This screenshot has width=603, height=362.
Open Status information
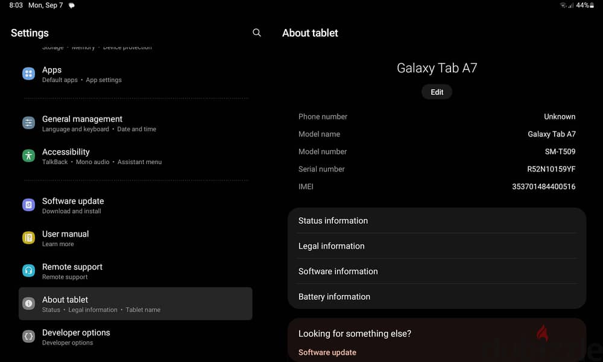[x=437, y=220]
